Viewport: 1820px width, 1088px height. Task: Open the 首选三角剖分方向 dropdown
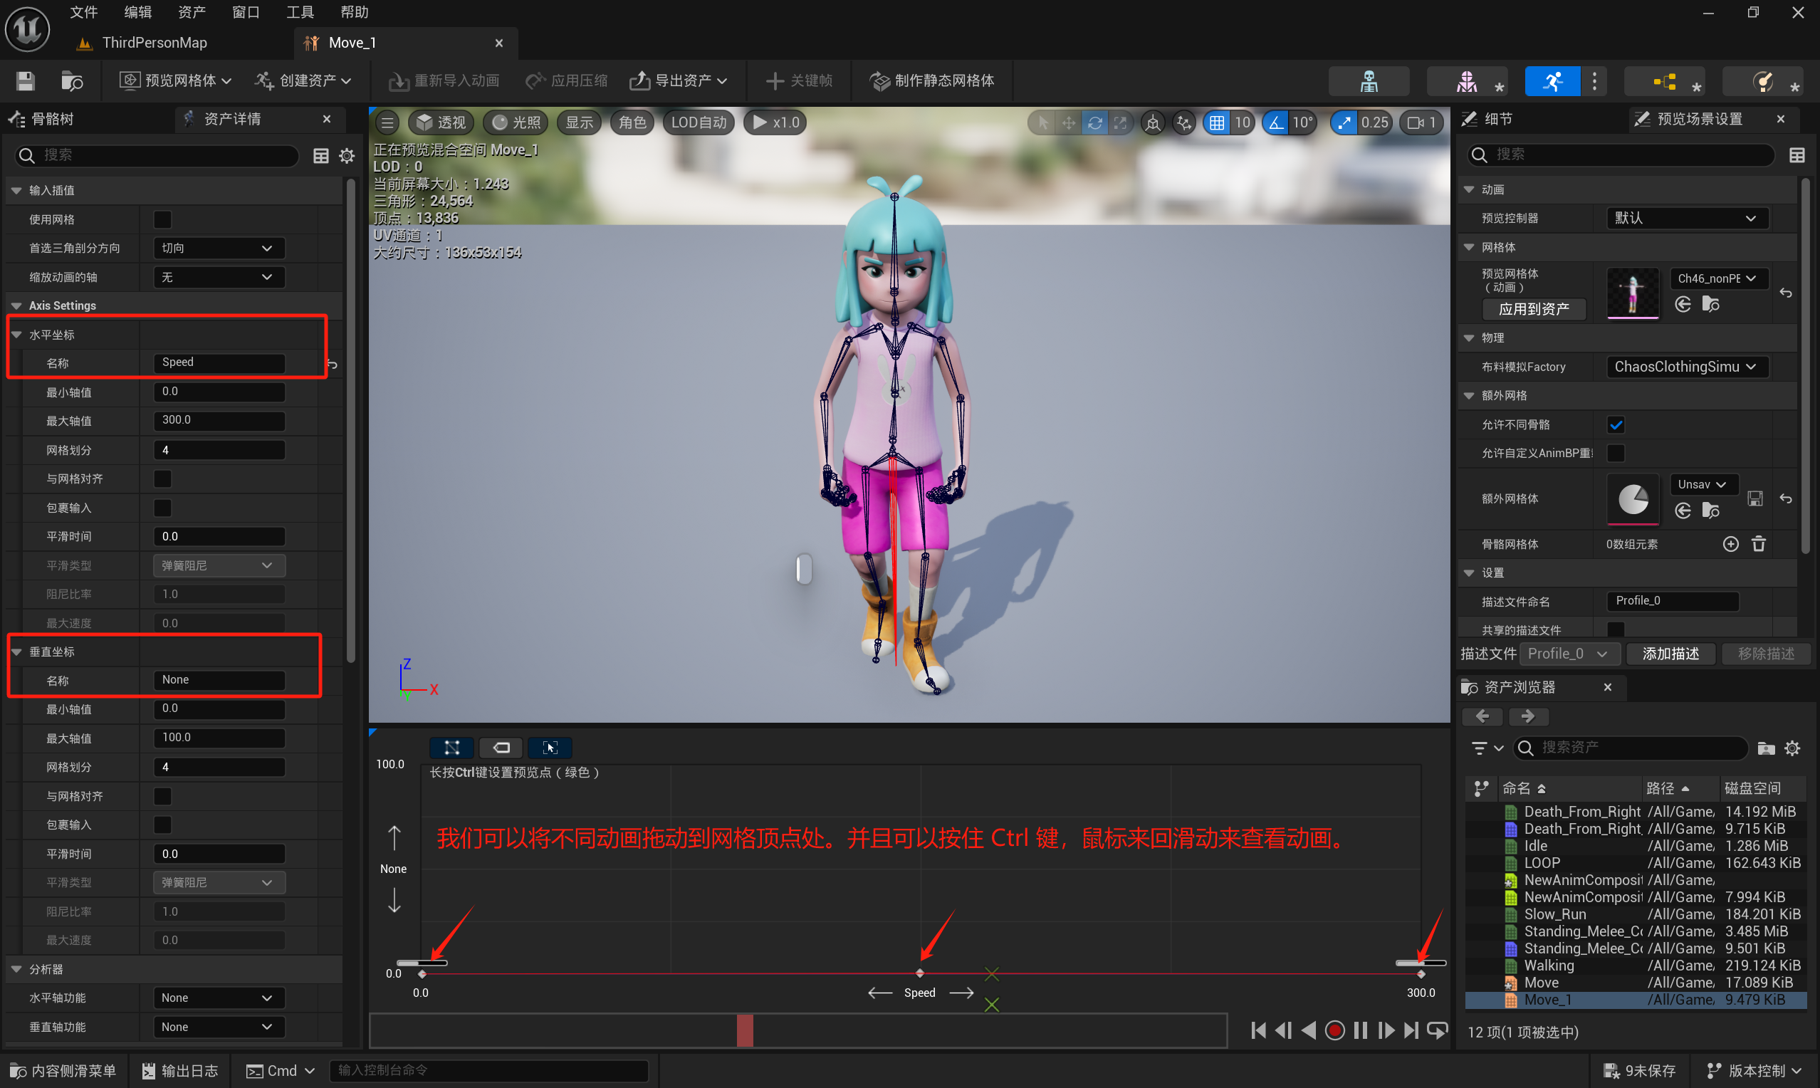pos(218,249)
